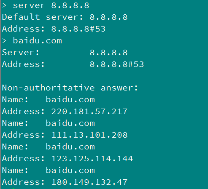Click 'Non-authoritative answer:' heading
208x189 pixels.
[x=70, y=88]
